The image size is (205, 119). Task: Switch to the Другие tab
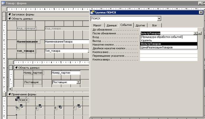coord(140,25)
